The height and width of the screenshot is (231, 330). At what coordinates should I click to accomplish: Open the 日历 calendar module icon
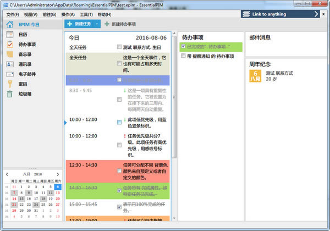tap(10, 35)
